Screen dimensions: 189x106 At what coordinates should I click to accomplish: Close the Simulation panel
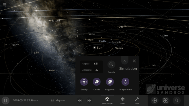click(x=134, y=61)
